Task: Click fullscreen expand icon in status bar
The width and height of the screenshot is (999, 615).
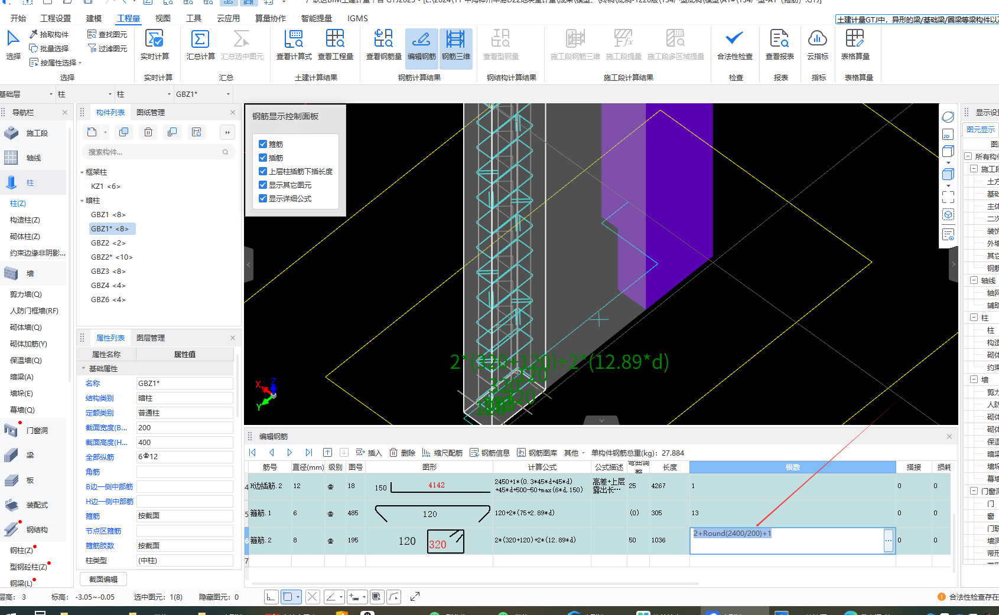Action: click(415, 597)
